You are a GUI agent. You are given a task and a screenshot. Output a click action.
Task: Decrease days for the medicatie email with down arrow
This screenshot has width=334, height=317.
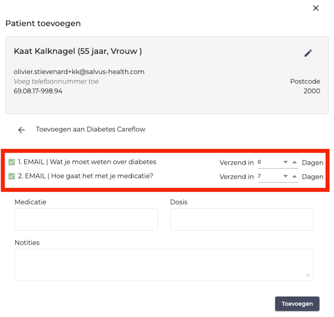click(286, 177)
